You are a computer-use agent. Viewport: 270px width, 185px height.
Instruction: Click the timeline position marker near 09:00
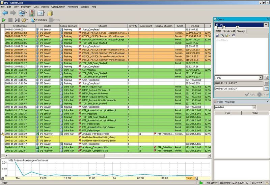196,178
